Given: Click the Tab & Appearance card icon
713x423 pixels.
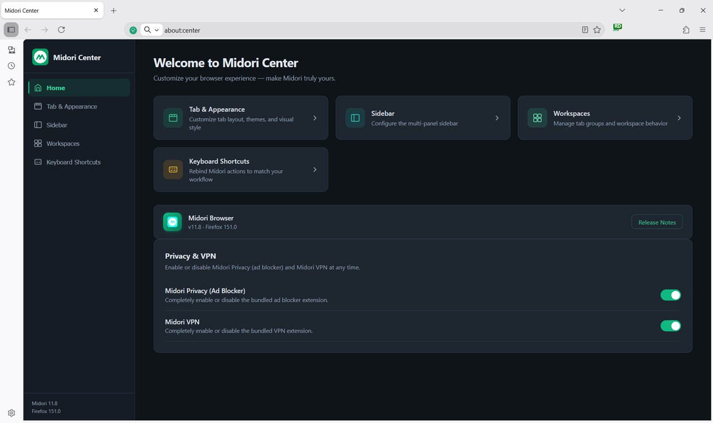Looking at the screenshot, I should 173,118.
